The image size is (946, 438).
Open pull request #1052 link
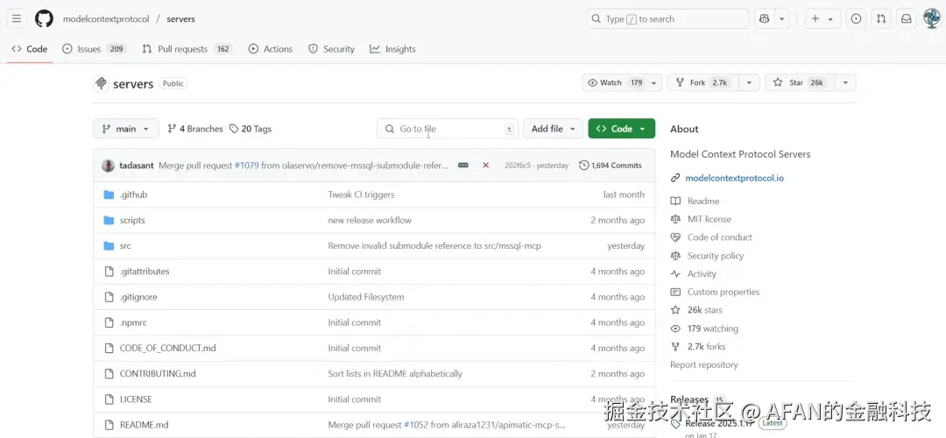416,425
